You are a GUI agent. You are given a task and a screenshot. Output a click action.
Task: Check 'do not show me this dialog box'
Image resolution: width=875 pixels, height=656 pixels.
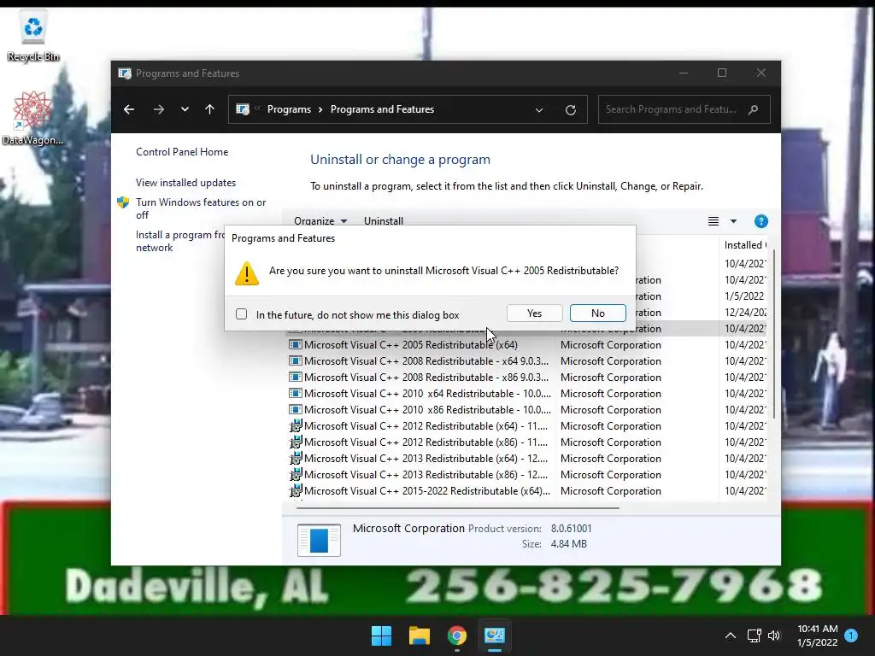[241, 314]
